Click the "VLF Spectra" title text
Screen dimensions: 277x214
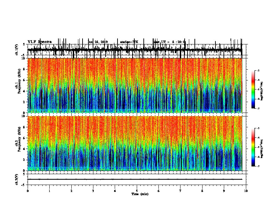point(40,42)
